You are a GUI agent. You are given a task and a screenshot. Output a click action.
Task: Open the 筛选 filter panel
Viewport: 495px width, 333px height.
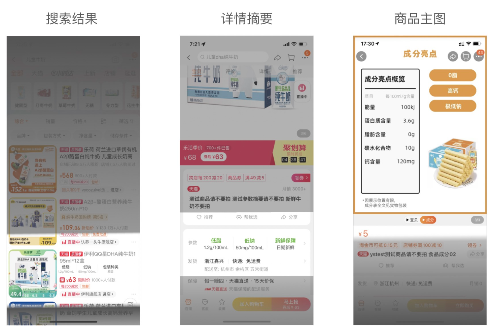coord(126,121)
